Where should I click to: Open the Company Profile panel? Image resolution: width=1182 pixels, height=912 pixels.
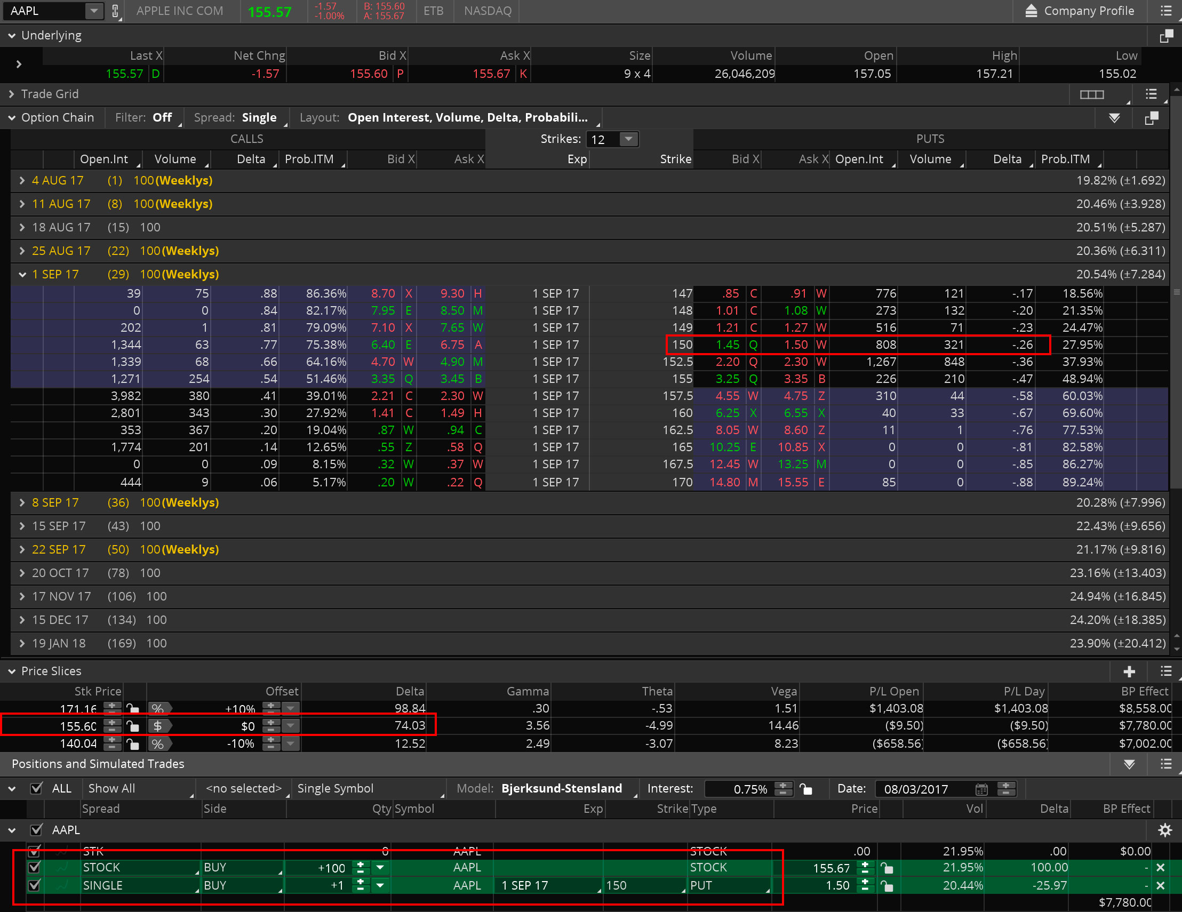pos(1079,11)
